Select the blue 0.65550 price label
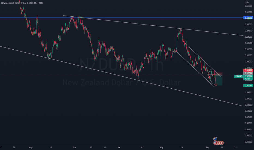 coord(248,18)
